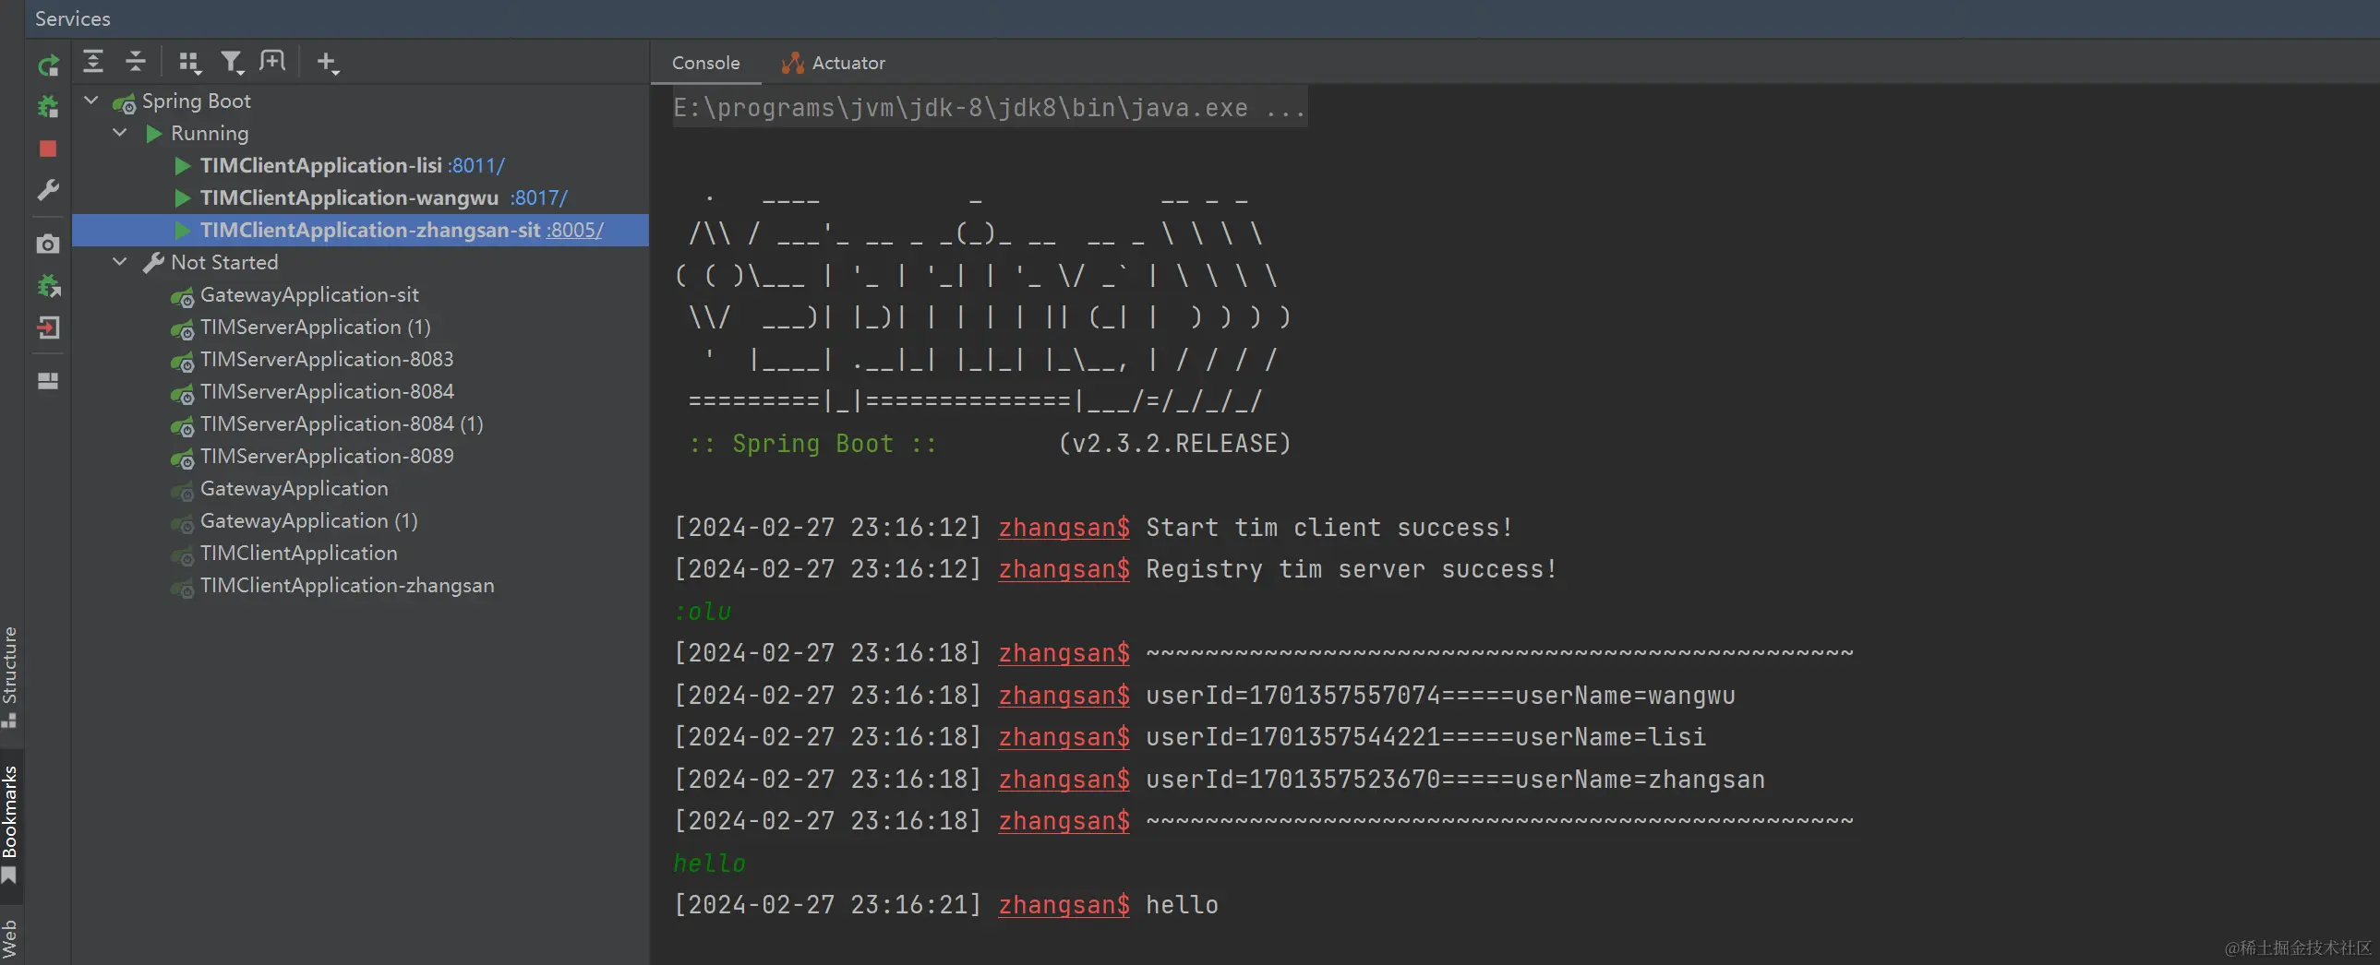Open the :8005/ port link
Viewport: 2380px width, 965px height.
(574, 230)
